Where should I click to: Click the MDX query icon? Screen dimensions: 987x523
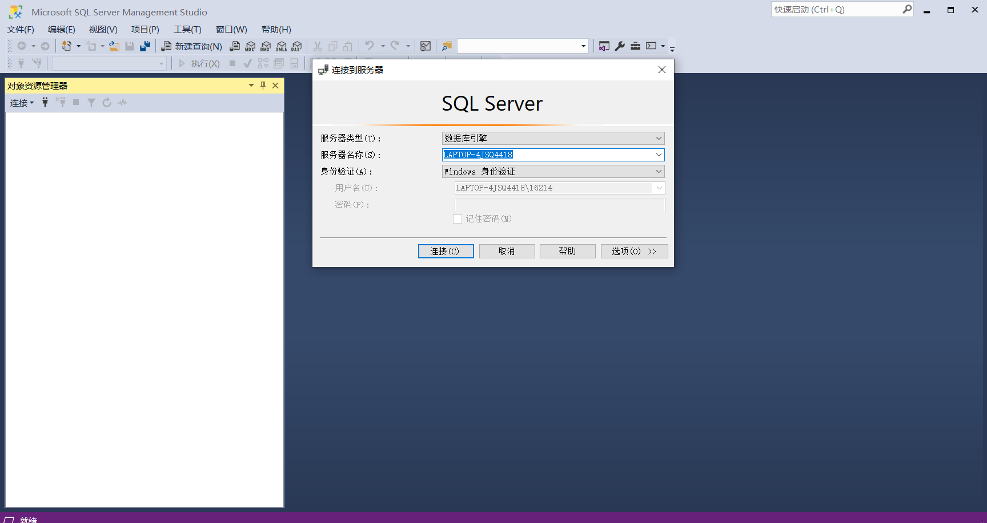(250, 46)
